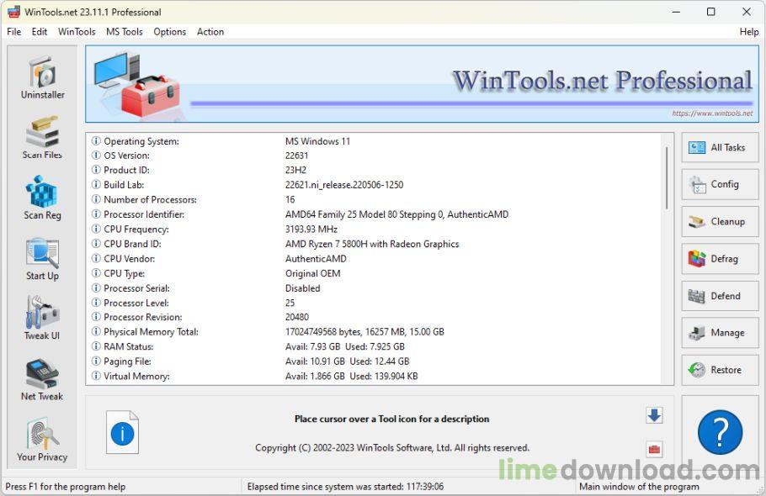Select the Tweak UI tool

point(41,315)
